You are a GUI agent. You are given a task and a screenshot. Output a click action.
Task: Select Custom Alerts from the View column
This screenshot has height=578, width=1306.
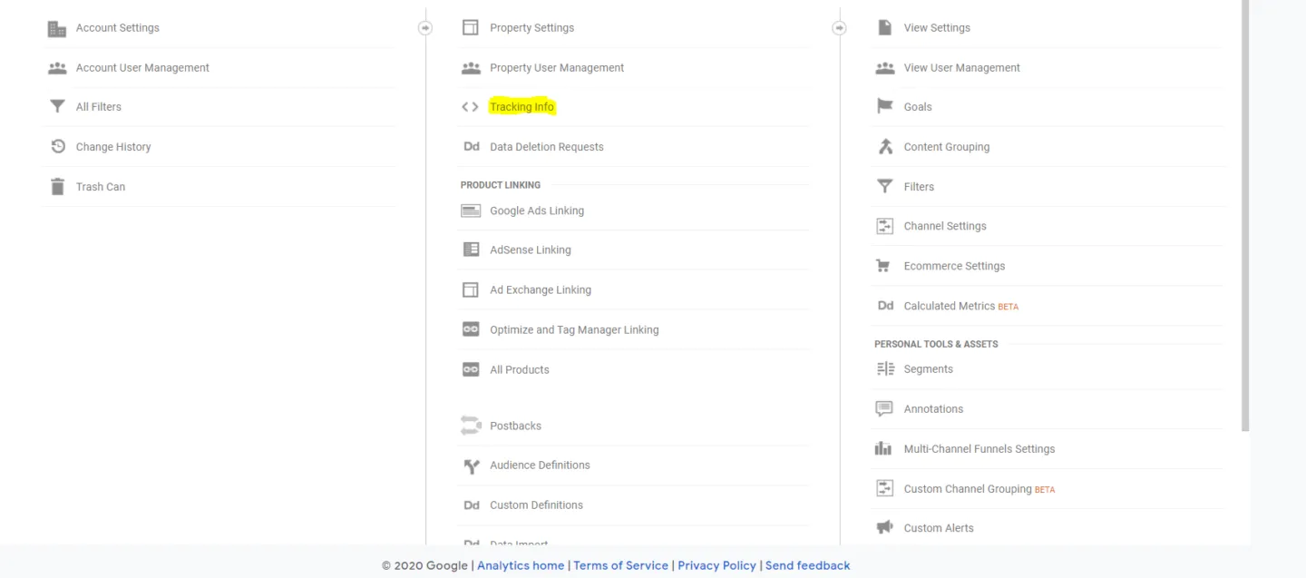[x=939, y=527]
